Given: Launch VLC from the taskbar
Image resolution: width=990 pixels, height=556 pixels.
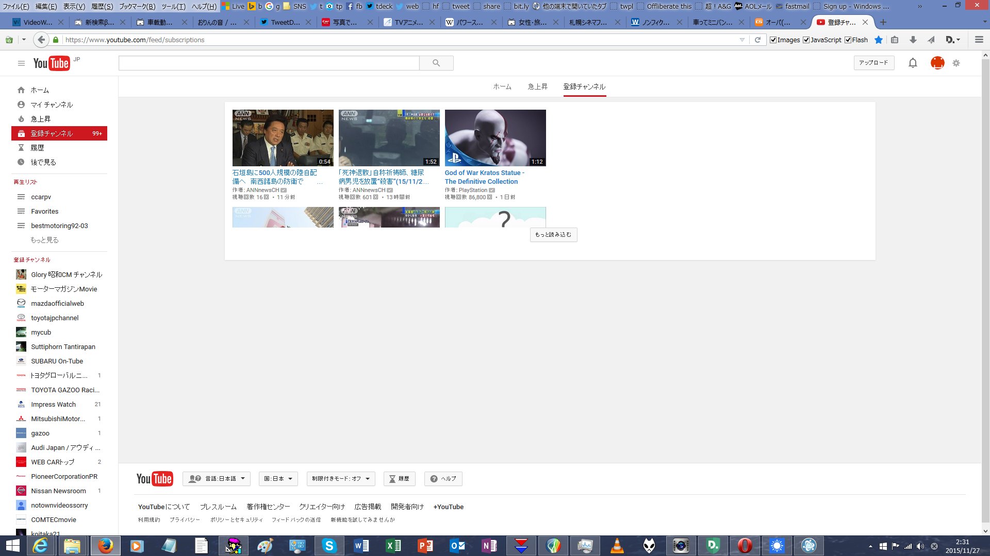Looking at the screenshot, I should pos(617,546).
